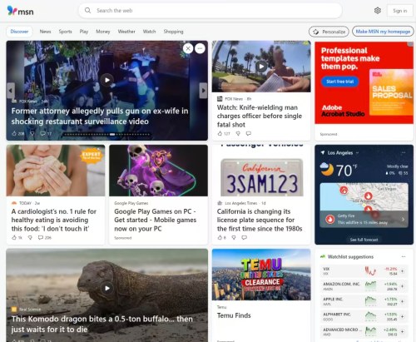Add VIX to watchlist with plus icon
Image resolution: width=416 pixels, height=342 pixels.
tap(403, 271)
